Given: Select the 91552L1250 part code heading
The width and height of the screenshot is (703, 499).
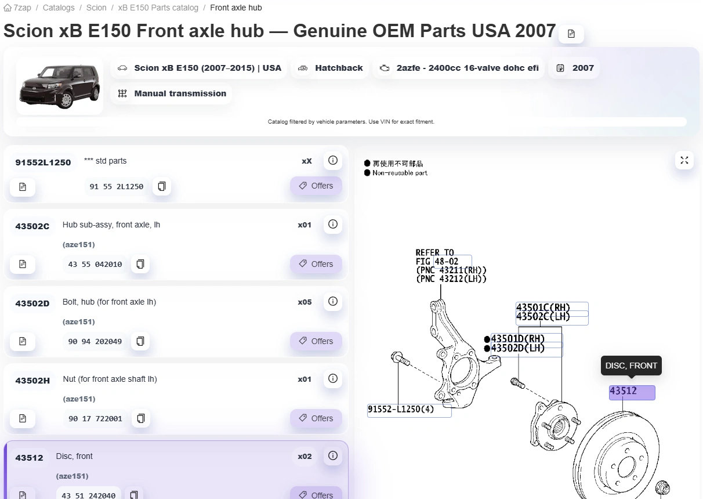Looking at the screenshot, I should 43,162.
